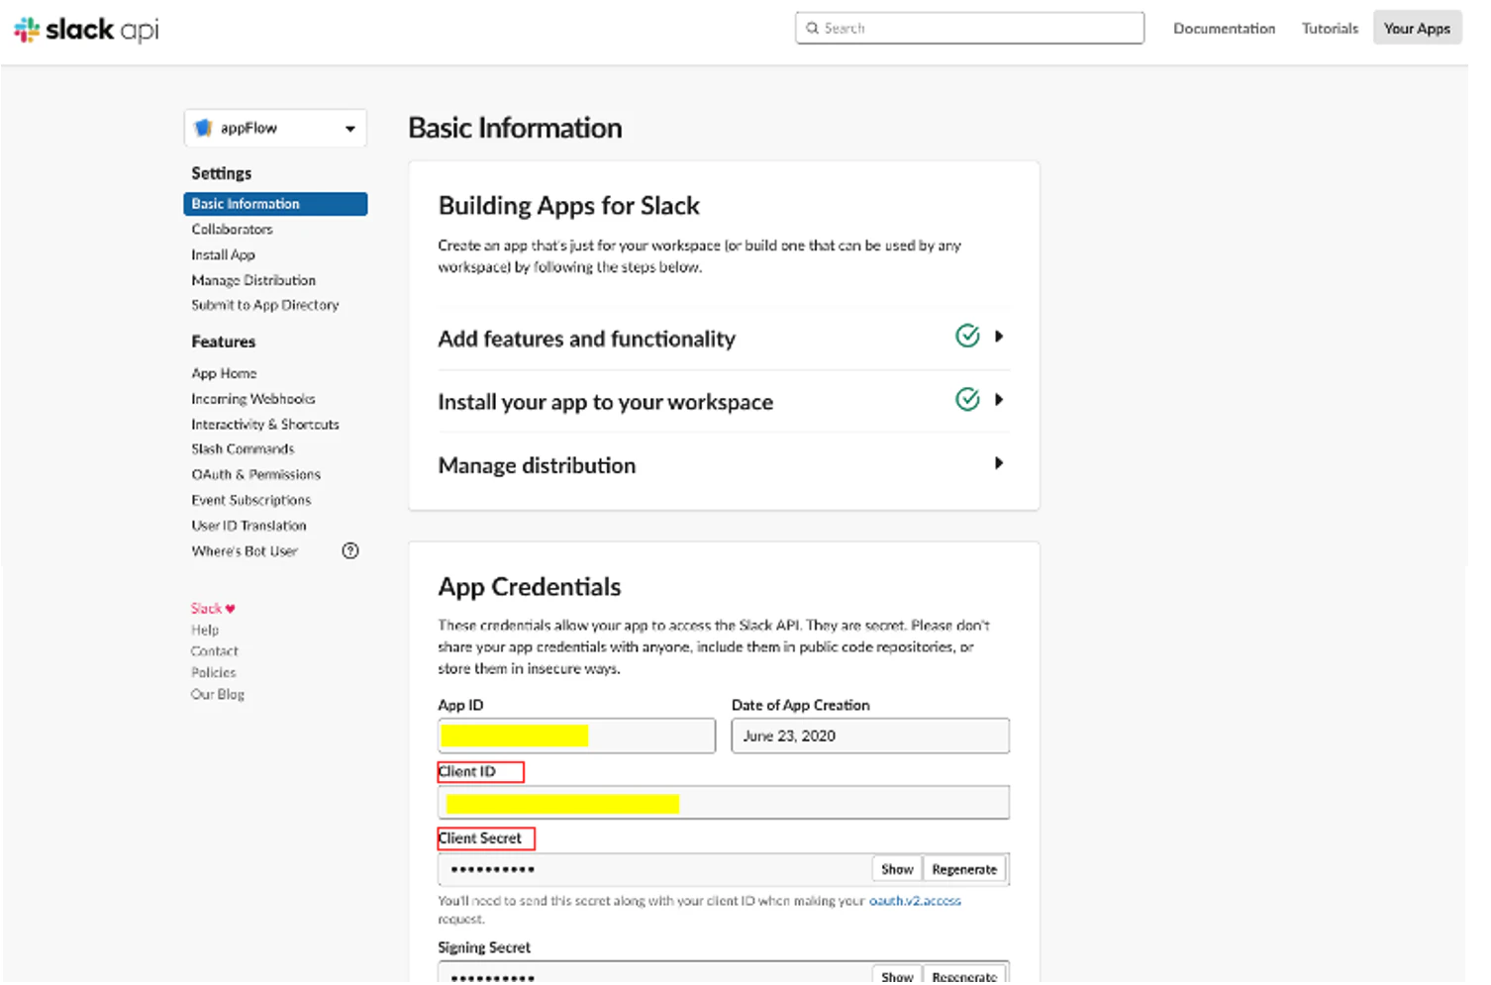Regenerate the Client Secret
Screen dimensions: 1491x985
pos(964,869)
